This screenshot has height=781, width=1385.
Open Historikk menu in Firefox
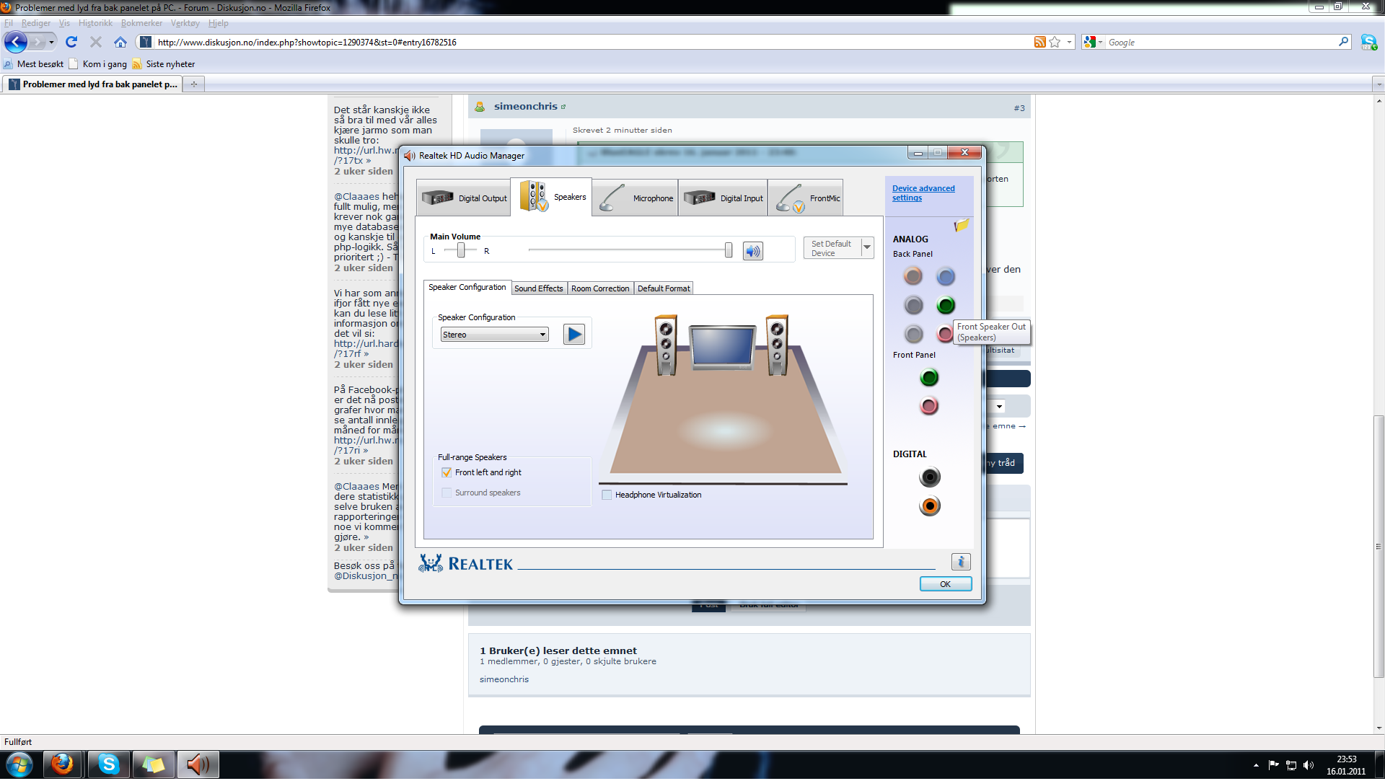pyautogui.click(x=95, y=23)
